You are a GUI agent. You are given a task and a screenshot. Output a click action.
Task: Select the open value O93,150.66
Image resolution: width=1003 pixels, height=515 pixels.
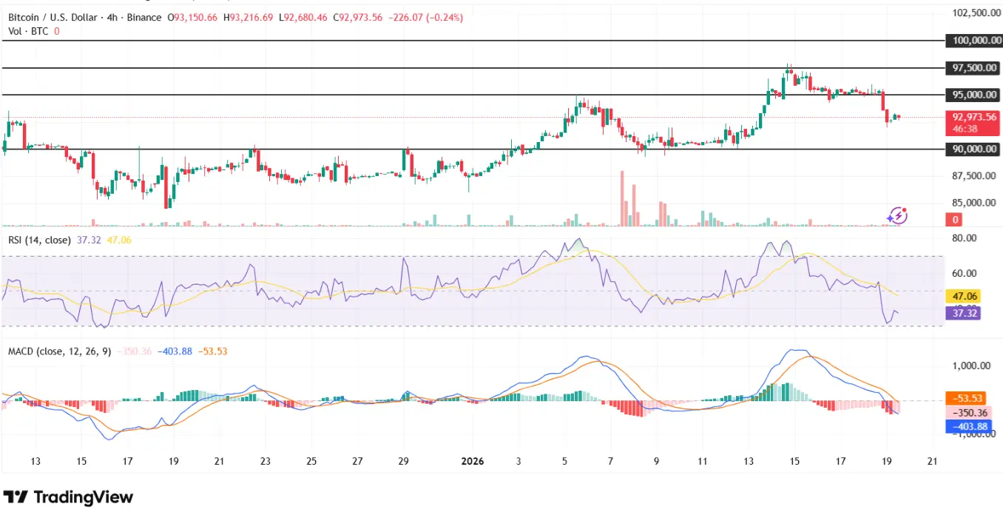(x=192, y=17)
